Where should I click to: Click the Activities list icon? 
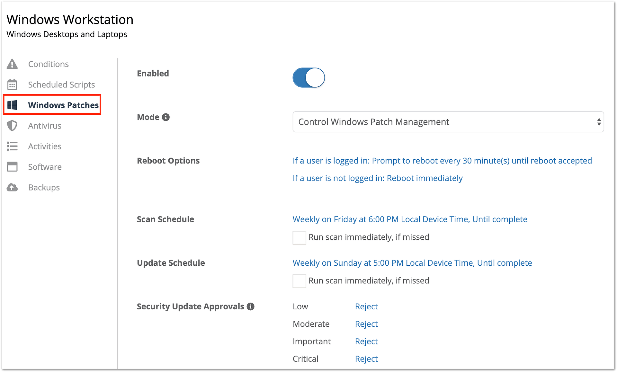[x=12, y=146]
